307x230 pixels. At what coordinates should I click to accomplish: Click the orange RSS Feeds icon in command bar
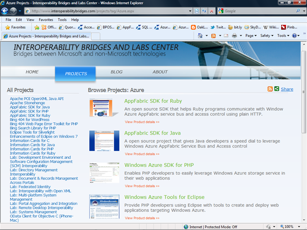coord(213,36)
